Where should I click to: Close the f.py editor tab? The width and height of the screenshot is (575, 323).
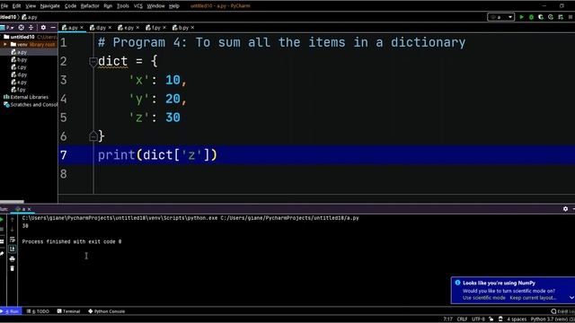tap(164, 28)
